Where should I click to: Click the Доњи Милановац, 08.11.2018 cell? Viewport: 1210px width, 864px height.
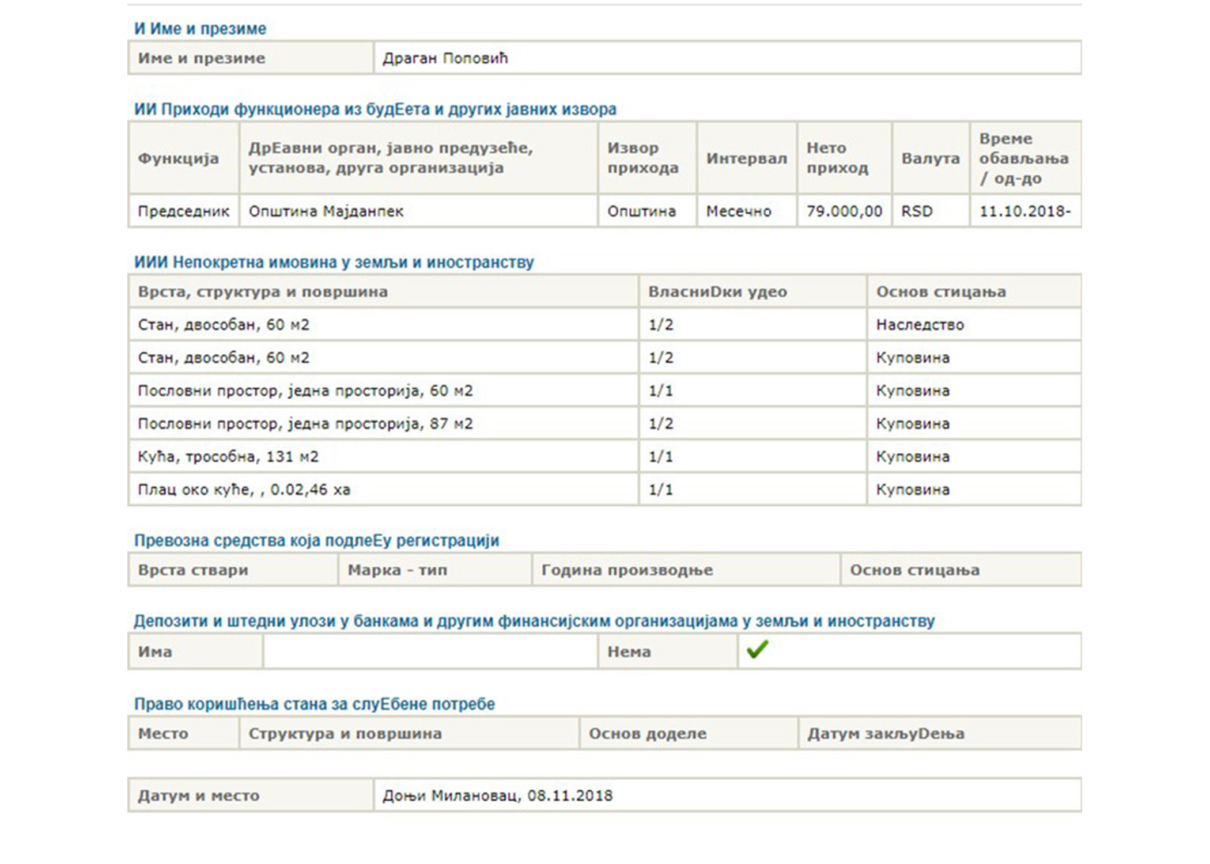pos(497,796)
